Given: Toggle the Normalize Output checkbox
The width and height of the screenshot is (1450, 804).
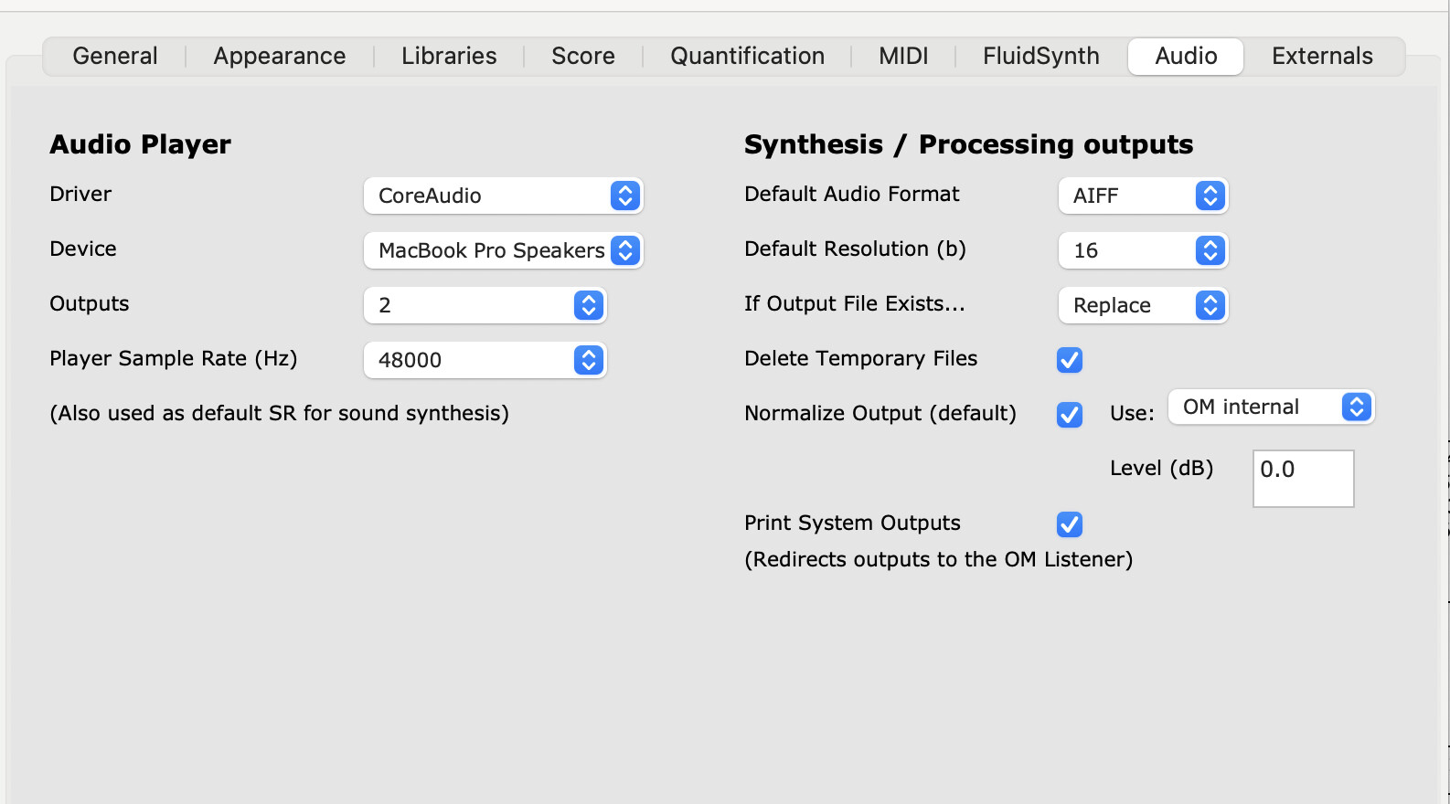Looking at the screenshot, I should coord(1070,415).
